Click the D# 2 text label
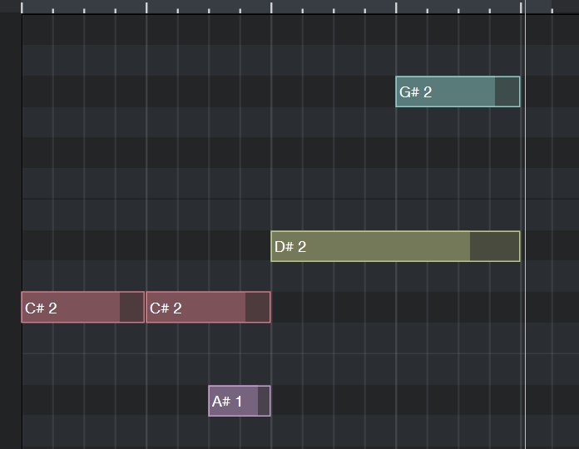This screenshot has height=449, width=579. (x=290, y=246)
